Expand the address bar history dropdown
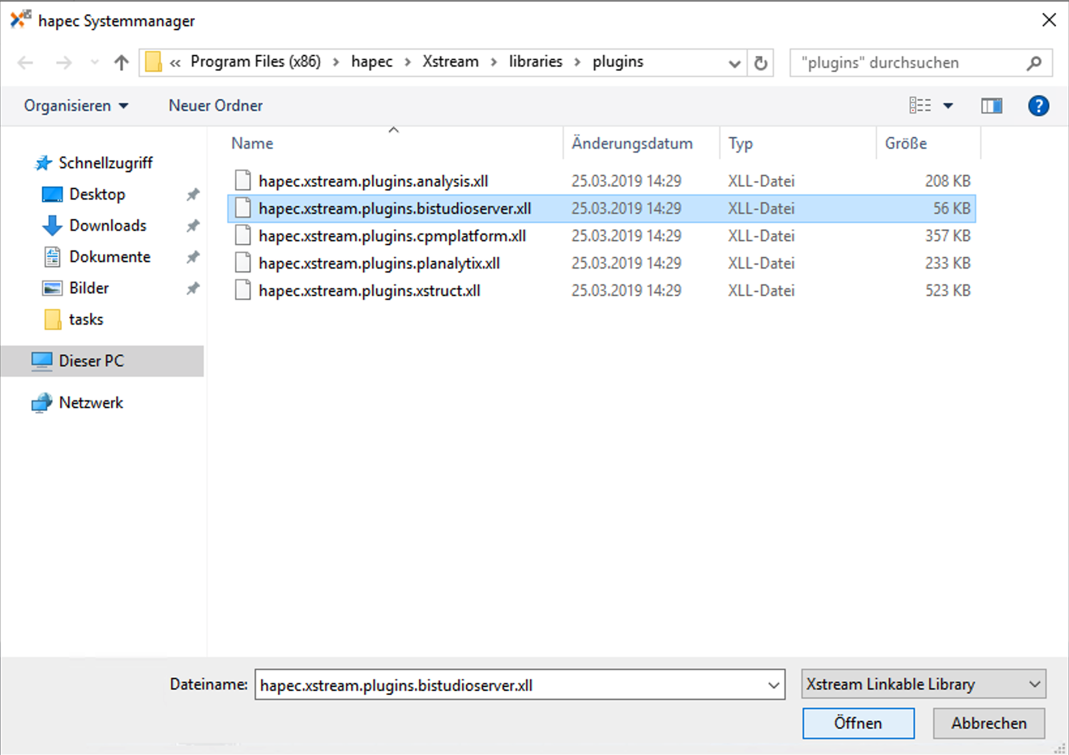Screen dimensions: 1069x755 tap(734, 63)
